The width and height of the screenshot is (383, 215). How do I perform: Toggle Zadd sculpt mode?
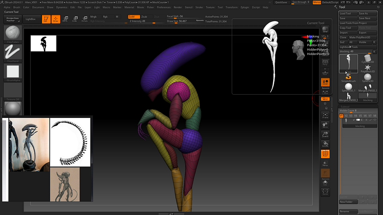[x=134, y=17]
